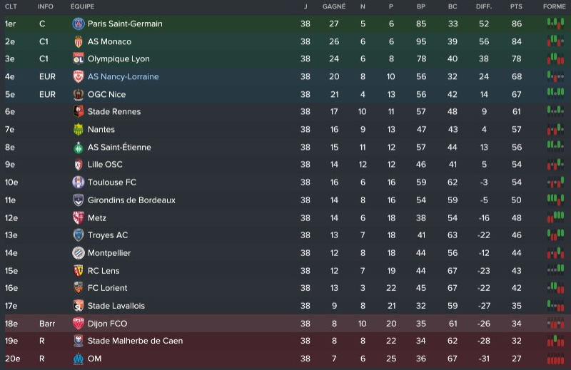
Task: Click the Girondins de Bordeaux crest
Action: pos(79,200)
